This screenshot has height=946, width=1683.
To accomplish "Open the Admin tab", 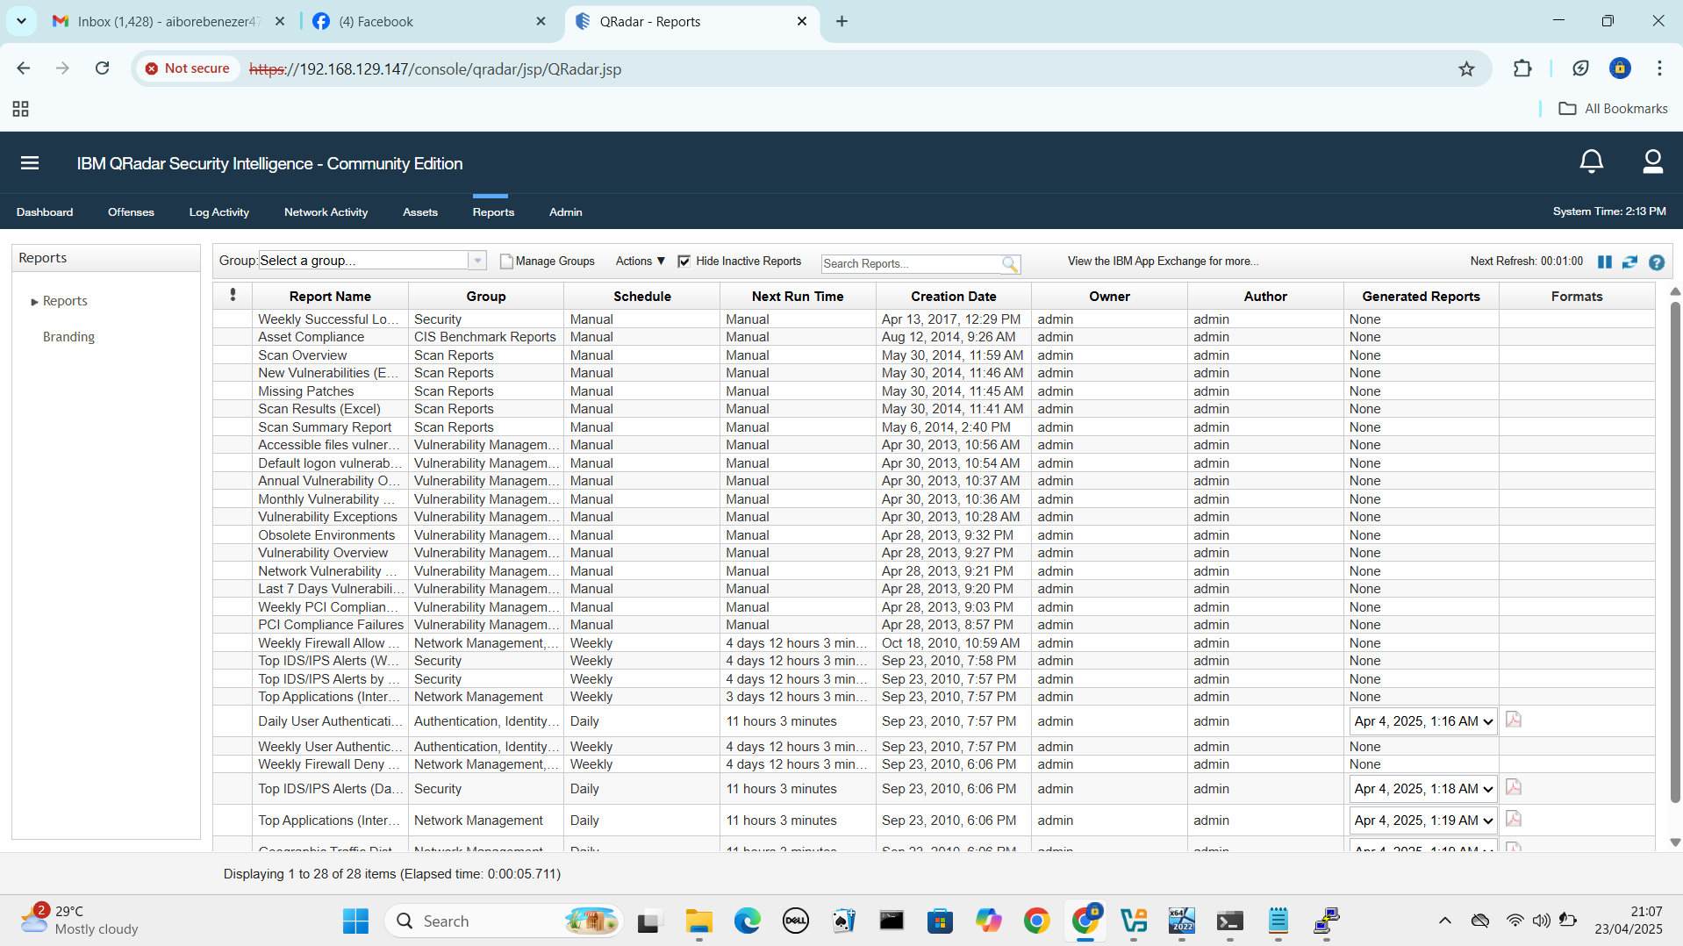I will tap(566, 212).
